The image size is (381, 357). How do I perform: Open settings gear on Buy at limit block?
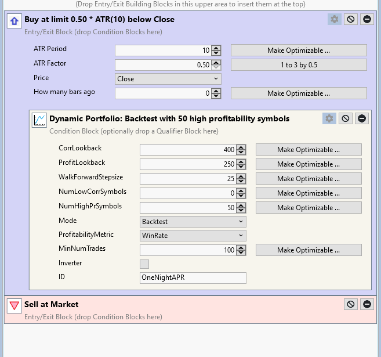click(334, 19)
